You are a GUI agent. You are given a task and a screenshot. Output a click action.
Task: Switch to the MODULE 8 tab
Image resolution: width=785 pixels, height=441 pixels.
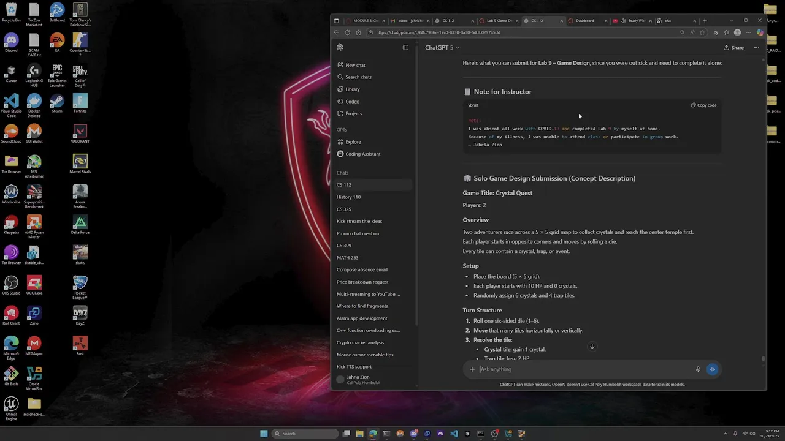[365, 21]
